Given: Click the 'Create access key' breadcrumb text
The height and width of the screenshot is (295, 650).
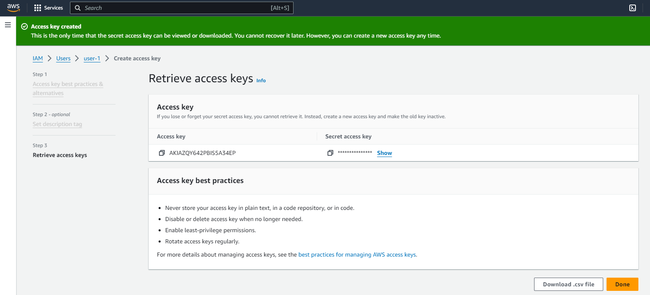Looking at the screenshot, I should tap(137, 58).
